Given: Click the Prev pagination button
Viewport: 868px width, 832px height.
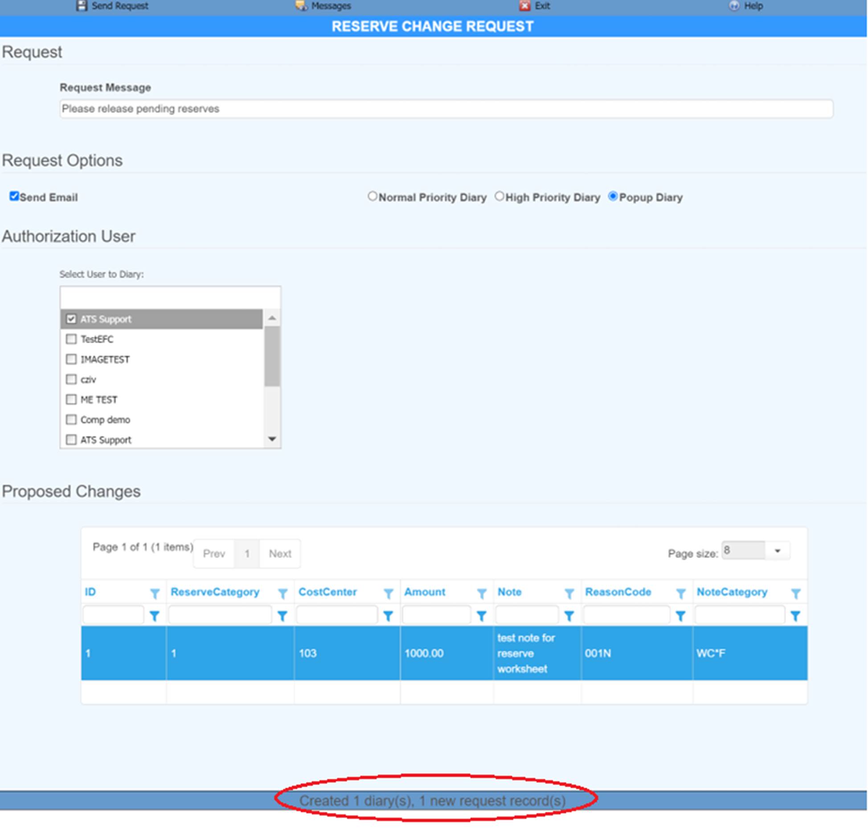Looking at the screenshot, I should pos(214,553).
